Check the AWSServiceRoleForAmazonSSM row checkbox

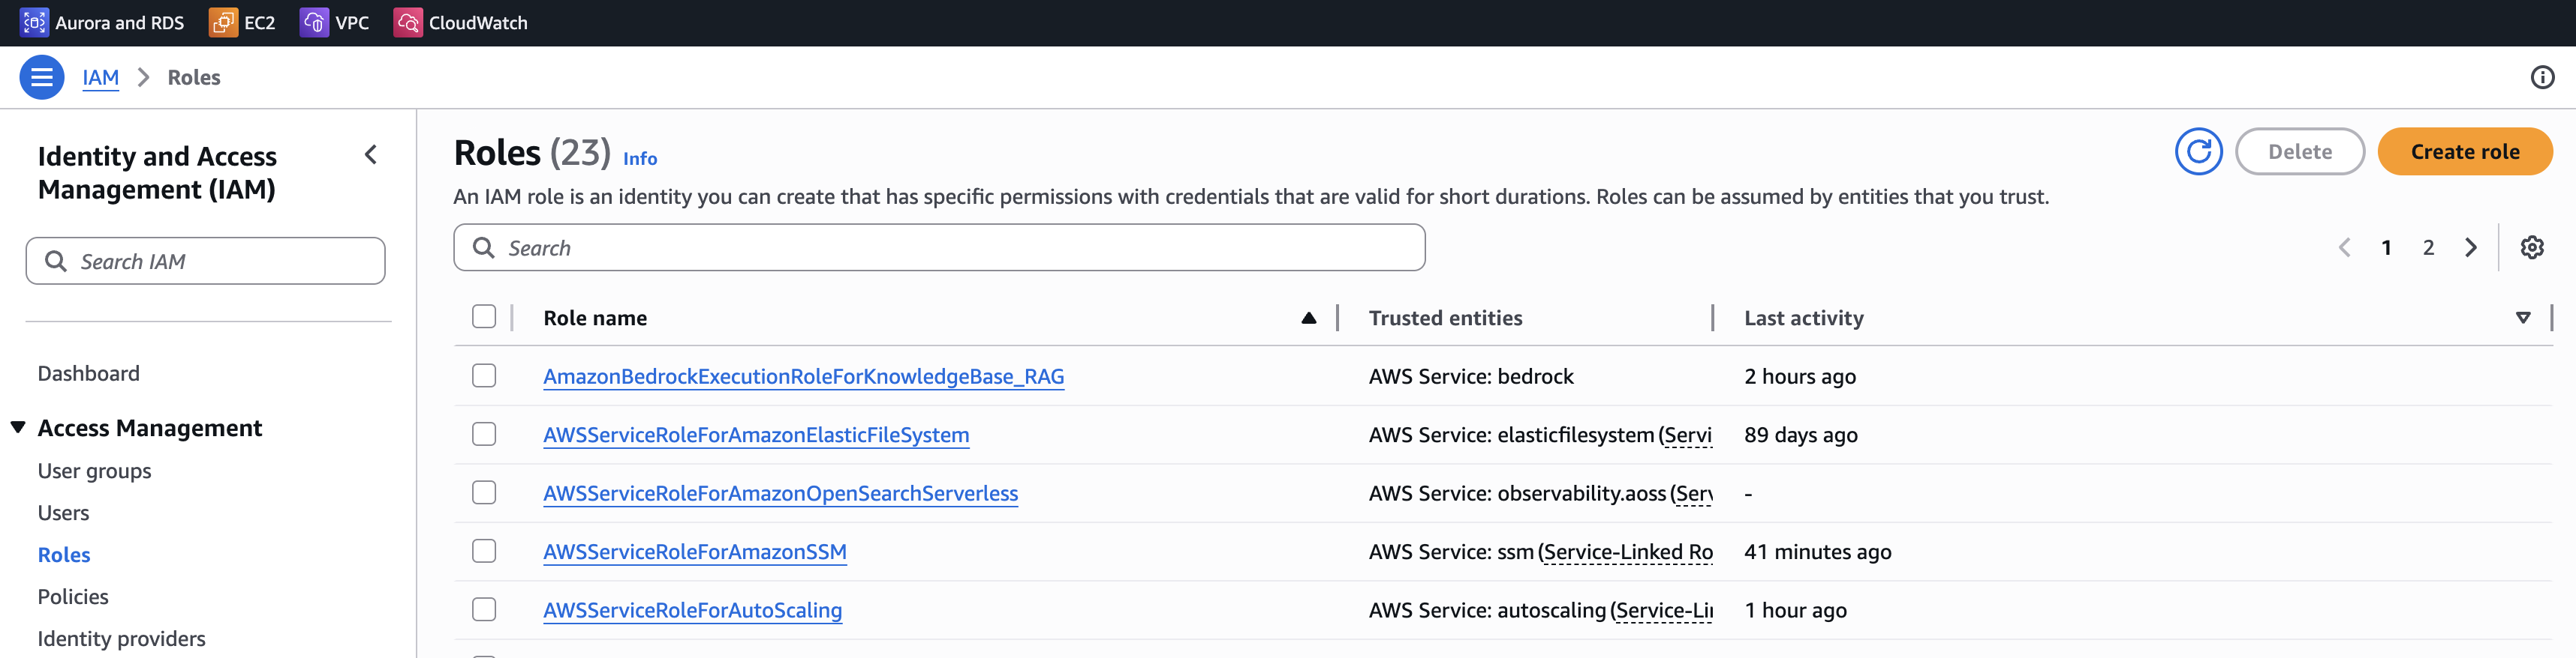pos(484,551)
